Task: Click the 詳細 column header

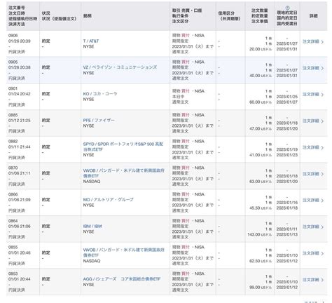Action: 313,16
